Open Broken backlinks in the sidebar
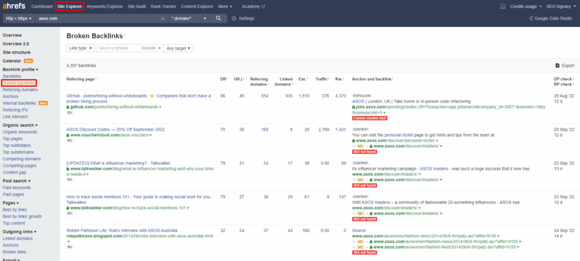The width and height of the screenshot is (580, 261). tap(19, 83)
